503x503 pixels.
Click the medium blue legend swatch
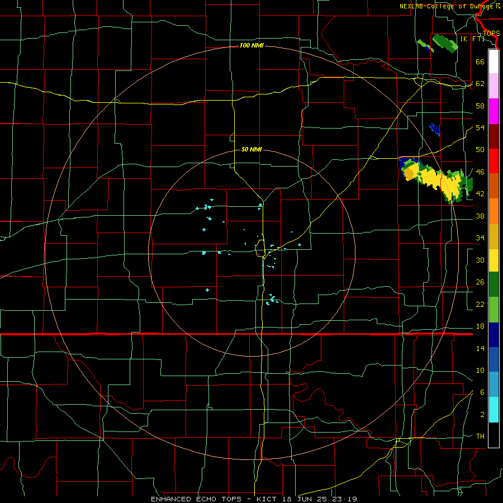[493, 359]
